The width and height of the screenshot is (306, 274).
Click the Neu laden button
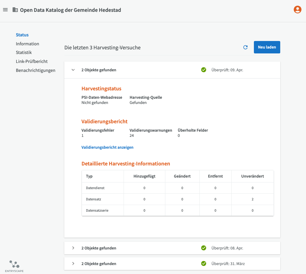coord(267,47)
